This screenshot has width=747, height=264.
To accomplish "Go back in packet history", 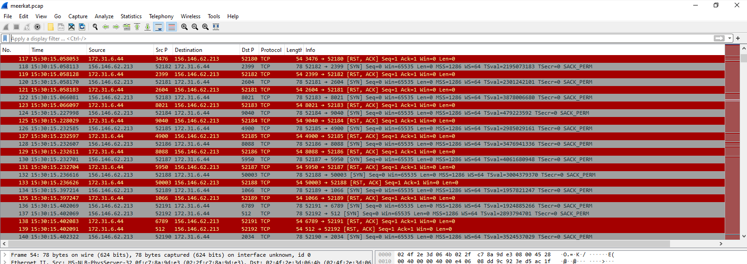I will (x=106, y=27).
